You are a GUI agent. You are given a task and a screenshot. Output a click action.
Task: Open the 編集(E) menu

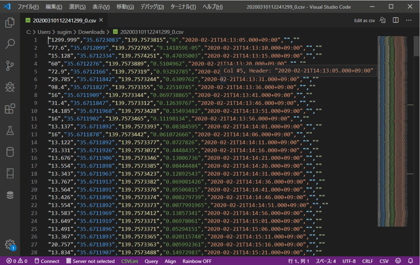(x=54, y=7)
